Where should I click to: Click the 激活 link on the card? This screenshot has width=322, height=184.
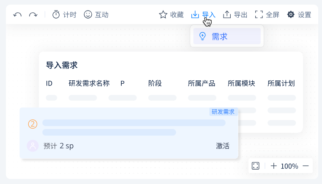[223, 146]
